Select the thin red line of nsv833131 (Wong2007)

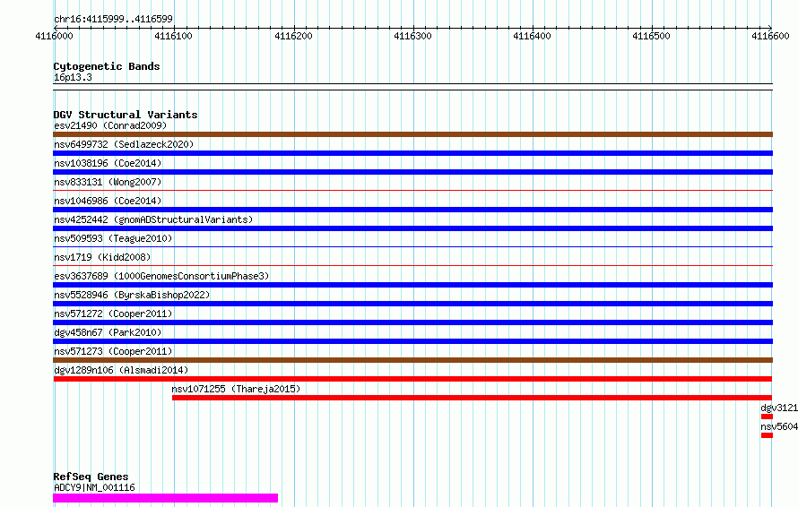tap(412, 190)
